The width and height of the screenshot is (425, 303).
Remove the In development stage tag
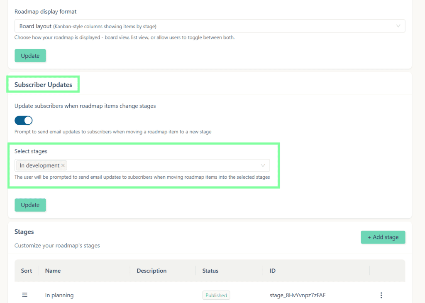tap(63, 165)
